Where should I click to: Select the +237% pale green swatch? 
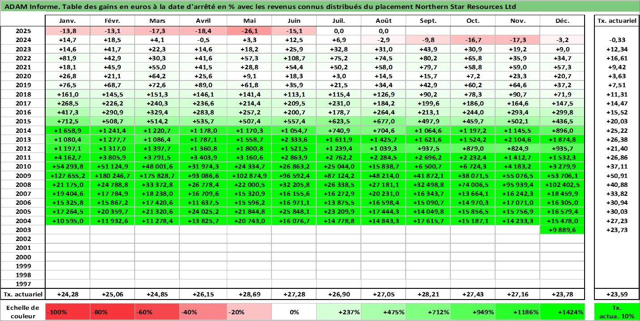tap(339, 312)
